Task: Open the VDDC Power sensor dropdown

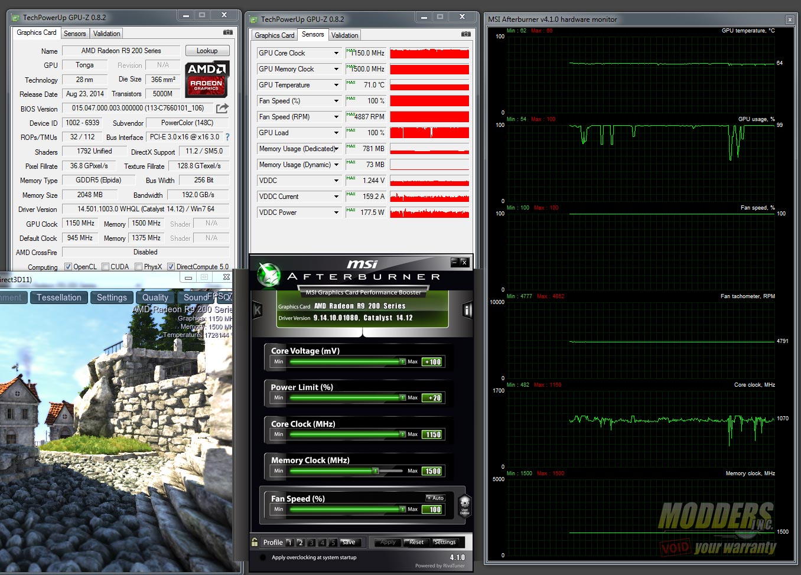Action: point(336,213)
